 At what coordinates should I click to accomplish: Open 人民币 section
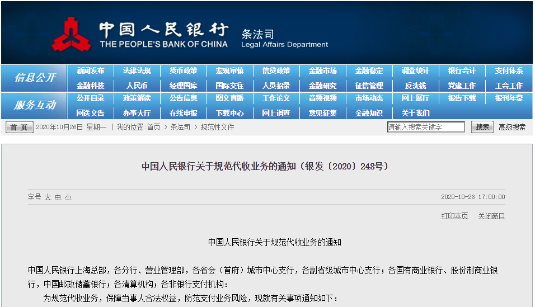pyautogui.click(x=137, y=86)
